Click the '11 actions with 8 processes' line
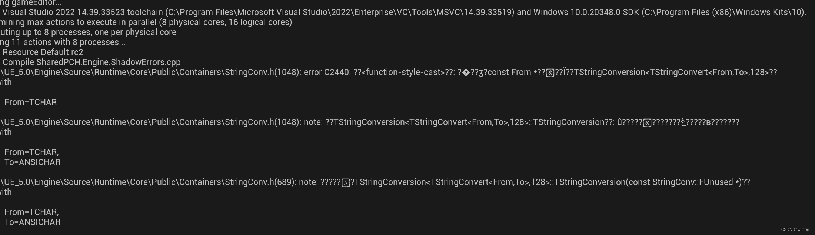This screenshot has width=815, height=235. tap(68, 42)
